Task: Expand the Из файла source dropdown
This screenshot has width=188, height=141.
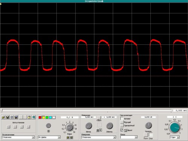Action: click(49, 137)
